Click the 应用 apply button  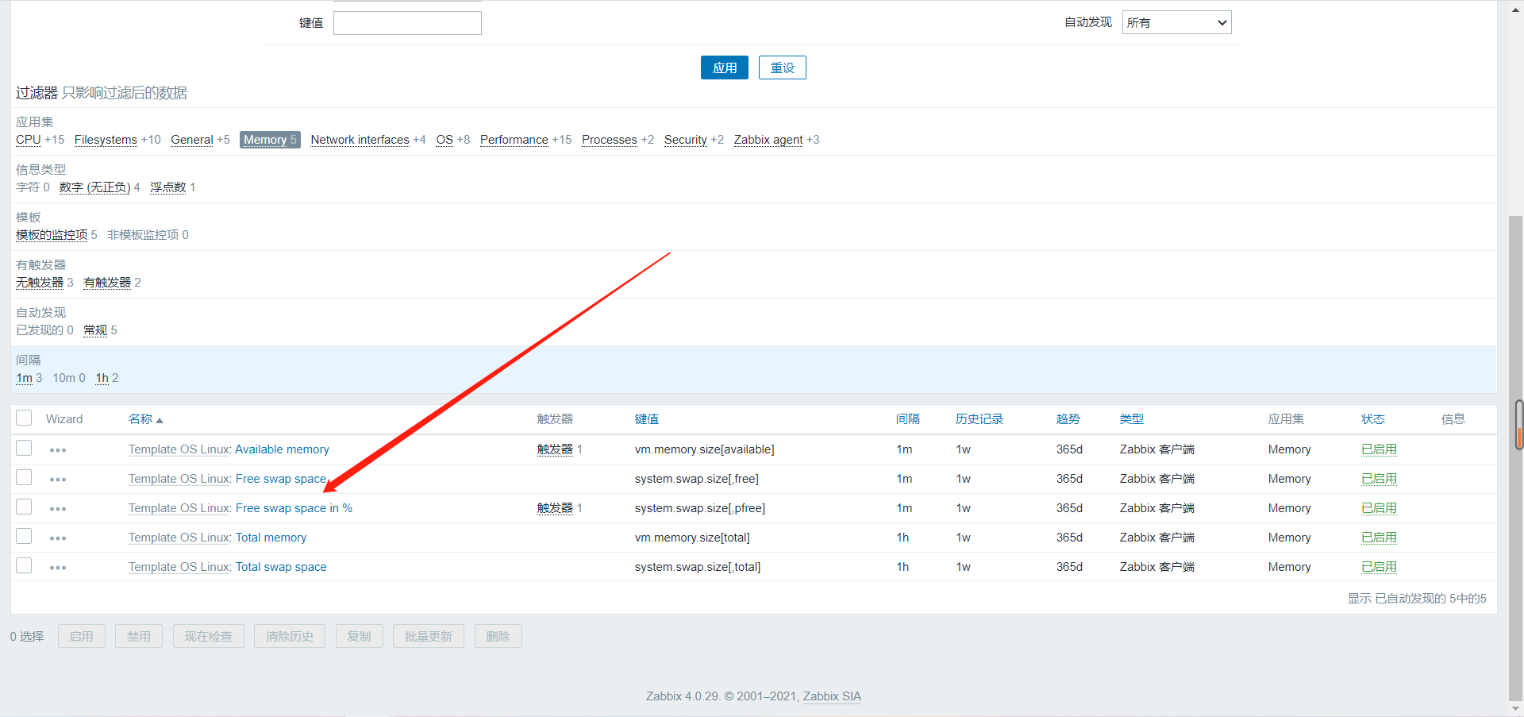(724, 68)
